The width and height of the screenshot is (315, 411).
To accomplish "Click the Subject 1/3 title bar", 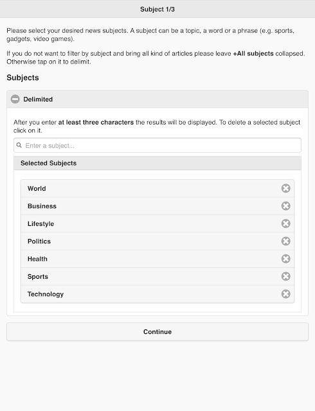I will 157,9.
